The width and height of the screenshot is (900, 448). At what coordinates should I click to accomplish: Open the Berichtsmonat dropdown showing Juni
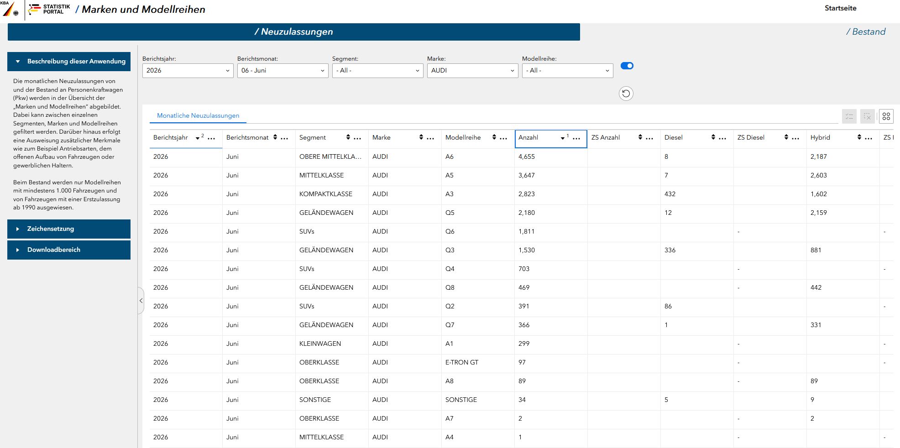[x=283, y=71]
